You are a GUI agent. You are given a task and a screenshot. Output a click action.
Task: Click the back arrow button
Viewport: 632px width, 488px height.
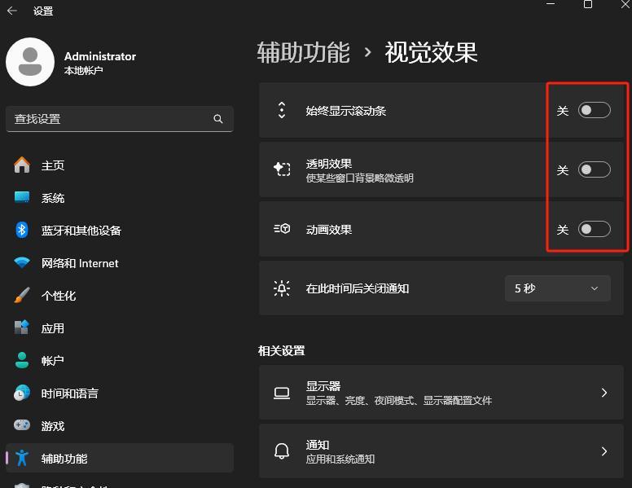12,11
